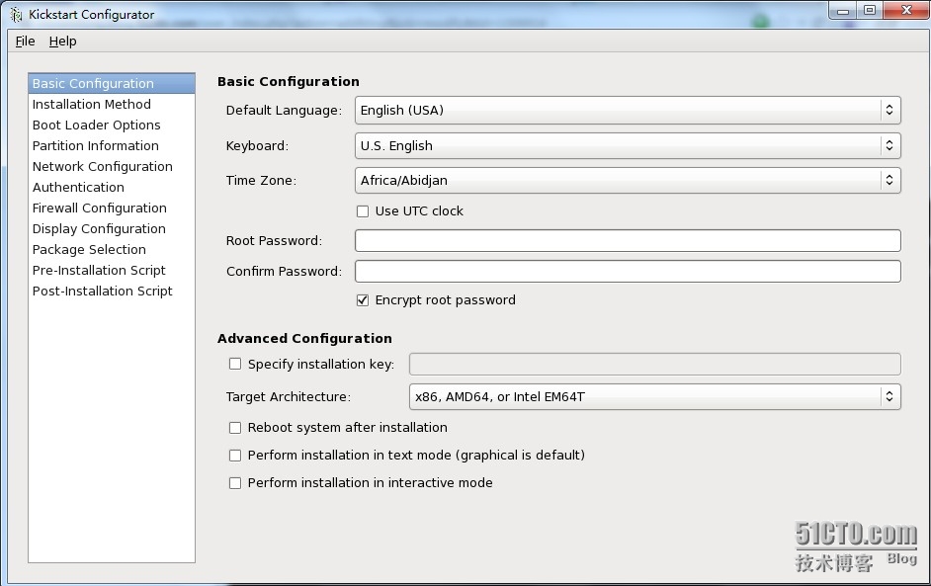Open Firewall Configuration section
Screen dimensions: 931x586
(112, 208)
